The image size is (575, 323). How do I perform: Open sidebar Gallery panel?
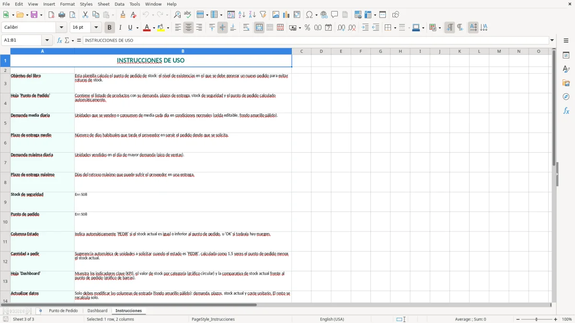click(x=566, y=83)
